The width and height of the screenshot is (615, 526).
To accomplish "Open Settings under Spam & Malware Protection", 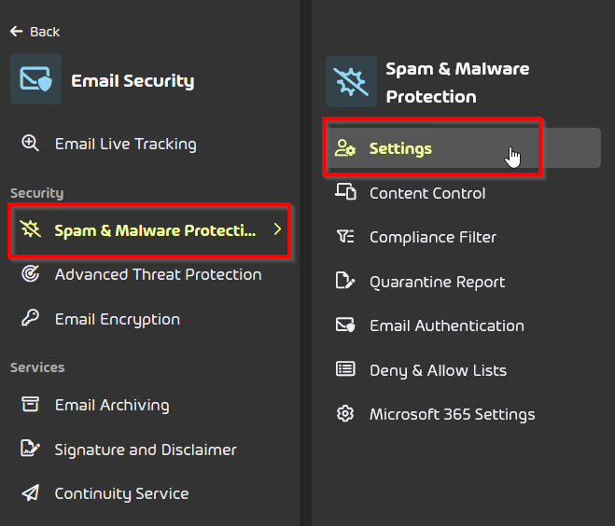I will click(464, 148).
